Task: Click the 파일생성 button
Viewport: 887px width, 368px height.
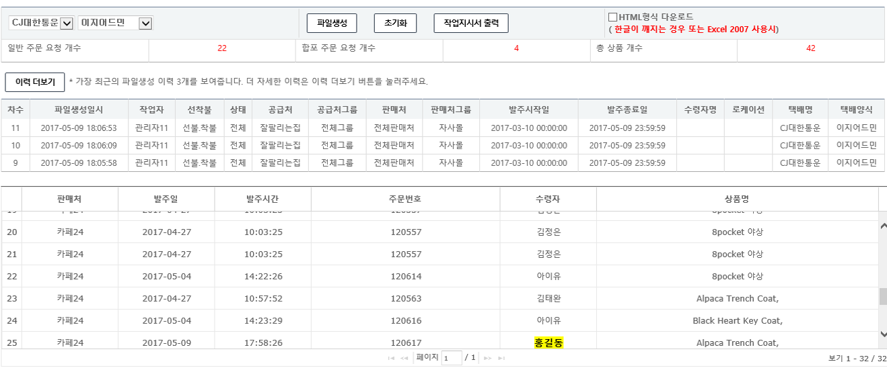Action: point(331,23)
